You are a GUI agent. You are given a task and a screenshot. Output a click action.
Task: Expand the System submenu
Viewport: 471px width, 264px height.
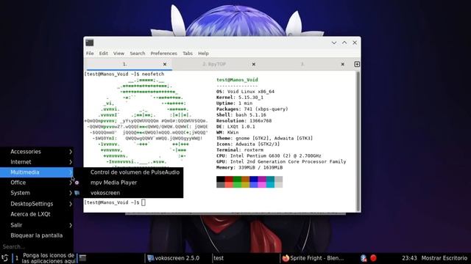point(37,193)
